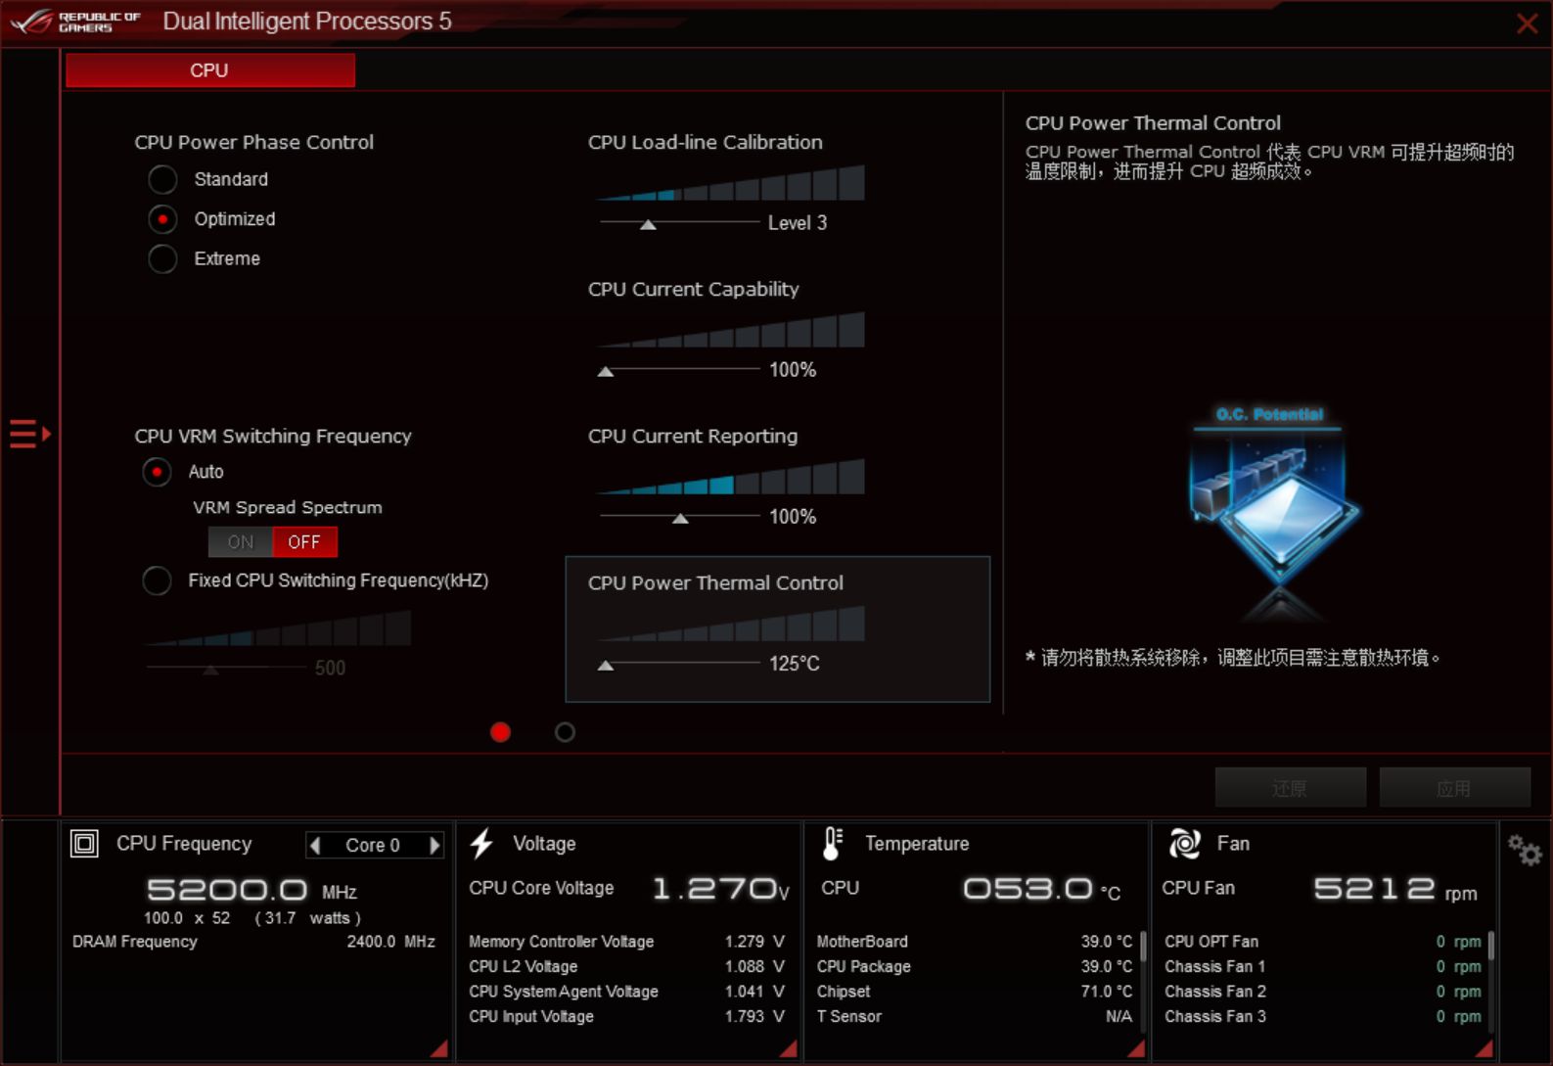Click the DRAM Frequency row
This screenshot has width=1553, height=1066.
(254, 942)
